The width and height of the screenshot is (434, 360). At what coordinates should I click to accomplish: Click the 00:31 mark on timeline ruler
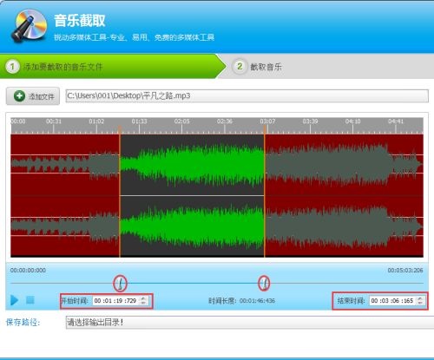click(x=54, y=121)
